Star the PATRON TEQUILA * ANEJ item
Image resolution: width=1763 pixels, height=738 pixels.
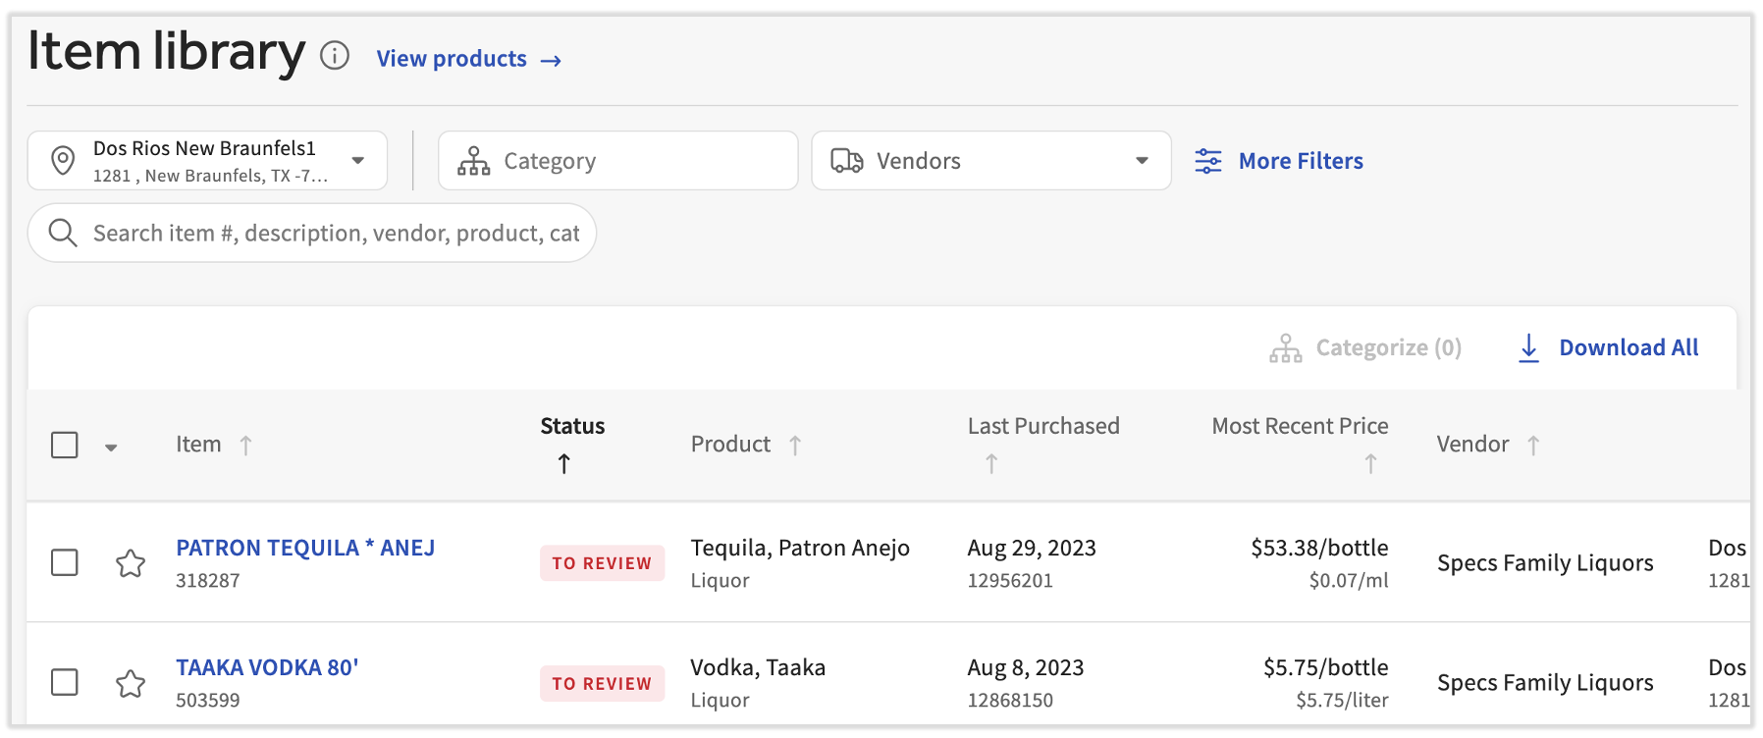click(x=131, y=563)
